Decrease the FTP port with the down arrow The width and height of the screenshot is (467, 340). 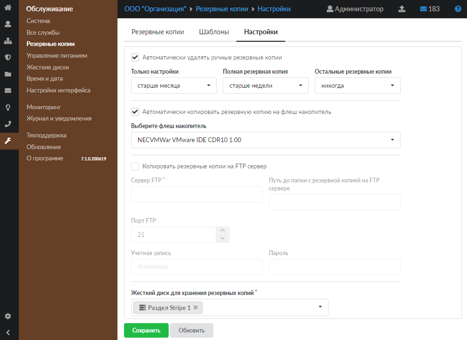[223, 238]
